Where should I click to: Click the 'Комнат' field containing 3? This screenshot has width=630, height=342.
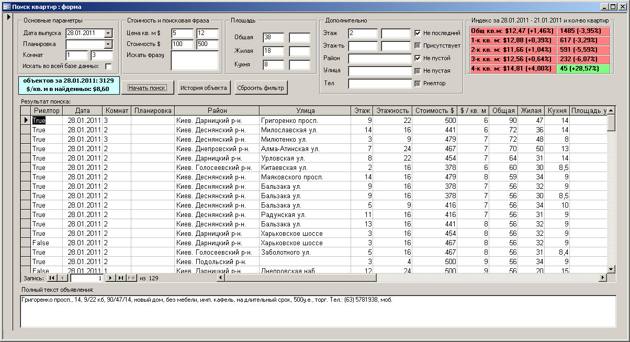click(102, 55)
